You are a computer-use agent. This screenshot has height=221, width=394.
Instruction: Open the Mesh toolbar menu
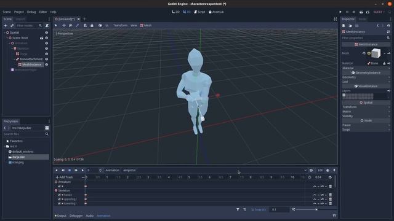click(x=146, y=25)
